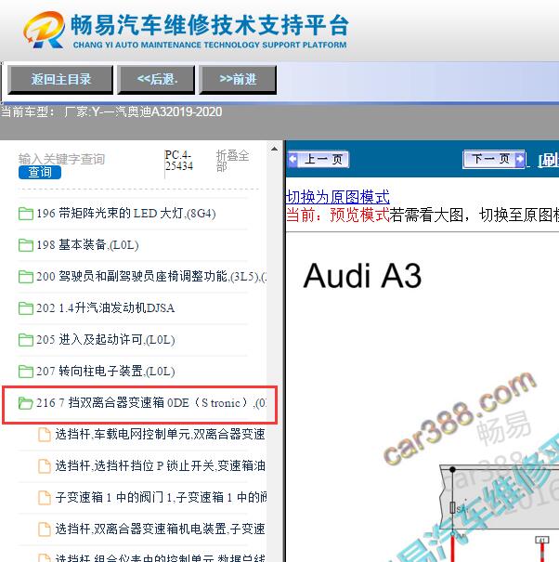
Task: Expand 207 转向柱电子装置,(L0L) folder
Action: click(106, 372)
